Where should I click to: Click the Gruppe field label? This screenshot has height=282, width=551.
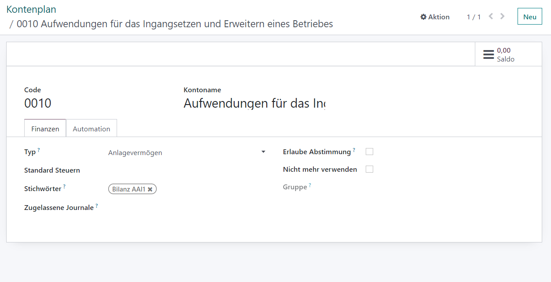click(x=295, y=187)
